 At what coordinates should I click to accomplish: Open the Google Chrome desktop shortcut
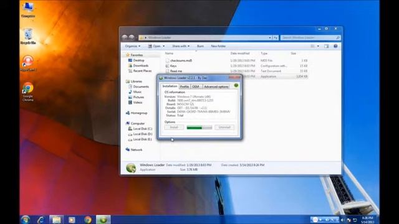point(27,92)
